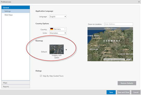This screenshot has width=141, height=95.
Task: Close the Preferences dialog with the X
Action: pos(139,2)
